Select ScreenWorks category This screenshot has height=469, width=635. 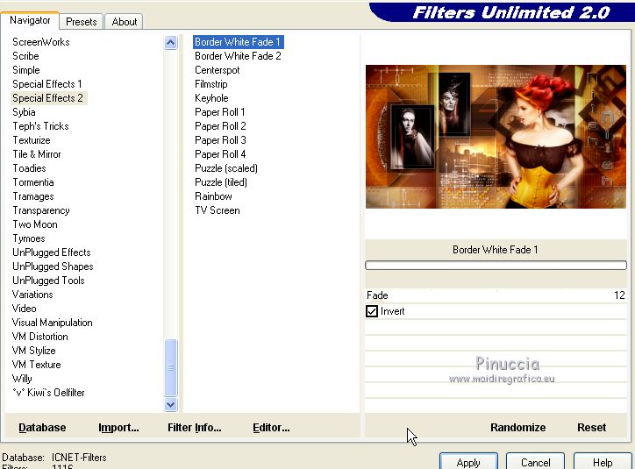pyautogui.click(x=41, y=42)
